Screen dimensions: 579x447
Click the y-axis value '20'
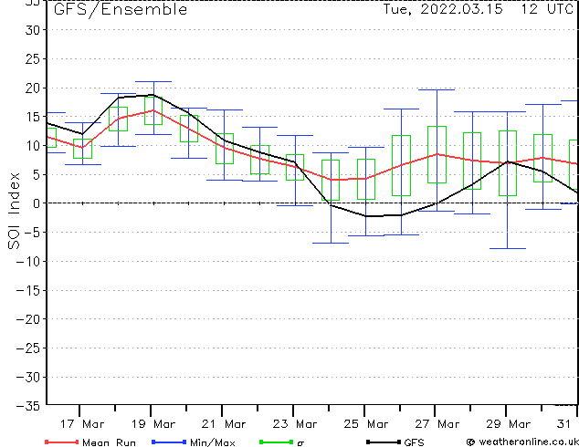coord(33,88)
